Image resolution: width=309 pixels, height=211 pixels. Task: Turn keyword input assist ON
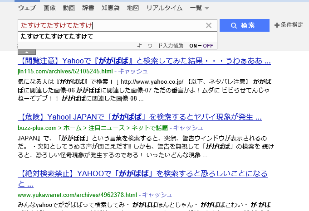click(x=193, y=46)
